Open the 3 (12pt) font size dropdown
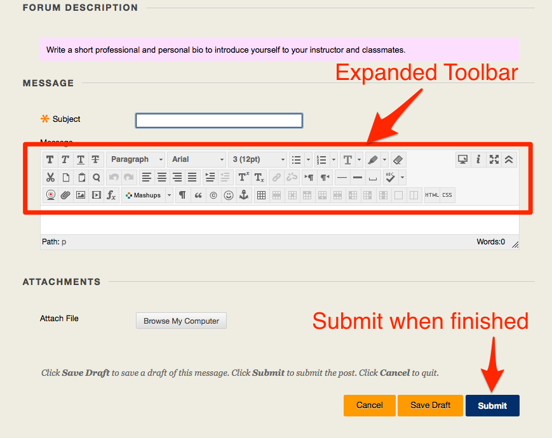Viewport: 552px width, 438px height. [258, 160]
